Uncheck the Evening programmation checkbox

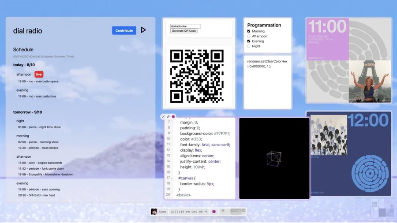pos(249,41)
